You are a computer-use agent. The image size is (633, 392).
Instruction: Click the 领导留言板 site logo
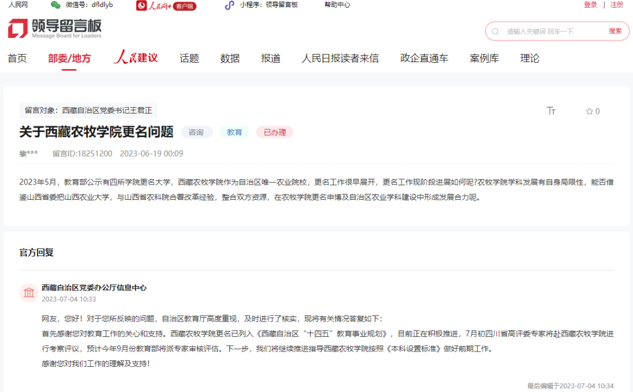pos(55,28)
